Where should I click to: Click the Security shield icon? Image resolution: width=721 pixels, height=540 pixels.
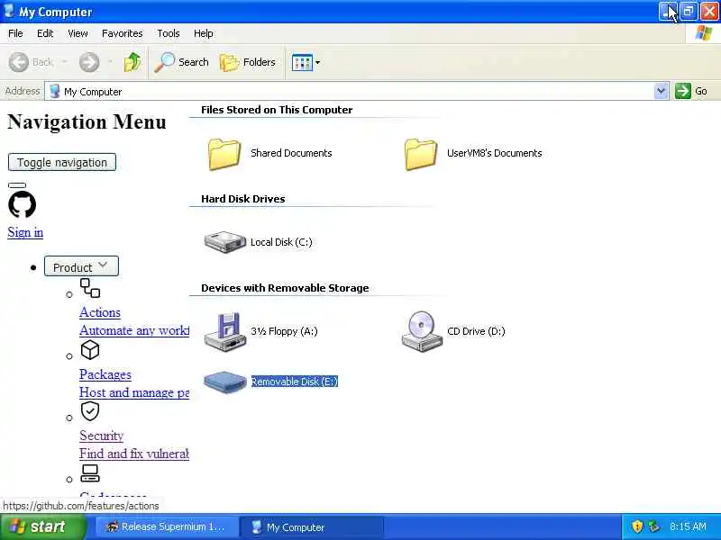90,411
